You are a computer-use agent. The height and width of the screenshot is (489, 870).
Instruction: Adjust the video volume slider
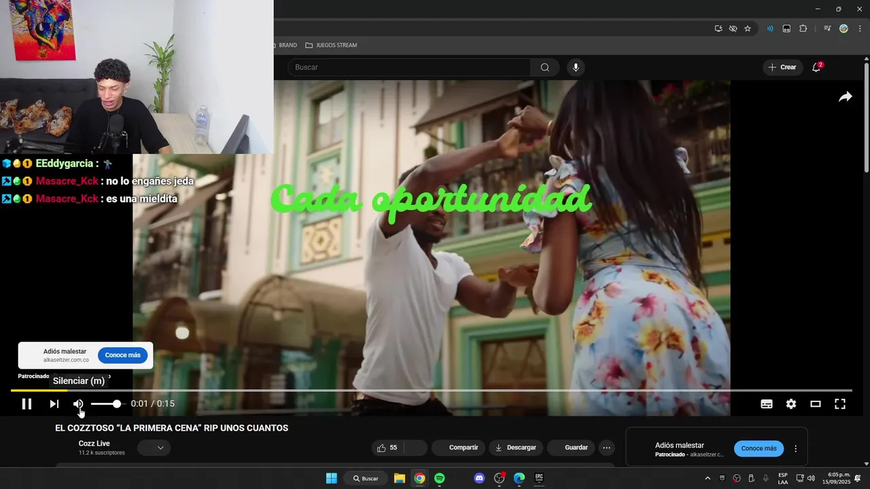point(108,404)
